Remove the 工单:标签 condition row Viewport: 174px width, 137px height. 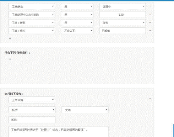point(150,30)
